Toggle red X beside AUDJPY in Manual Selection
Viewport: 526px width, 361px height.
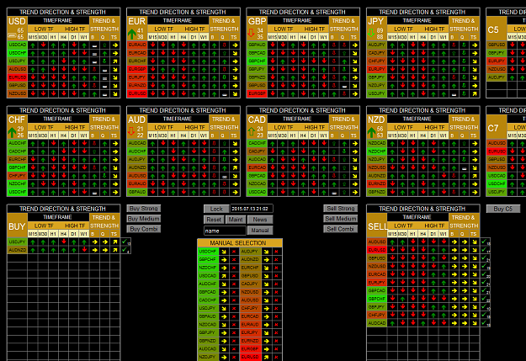tap(276, 252)
